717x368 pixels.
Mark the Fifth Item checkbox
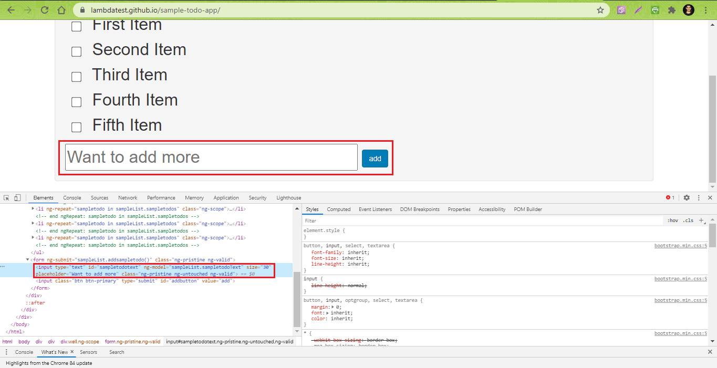(77, 127)
